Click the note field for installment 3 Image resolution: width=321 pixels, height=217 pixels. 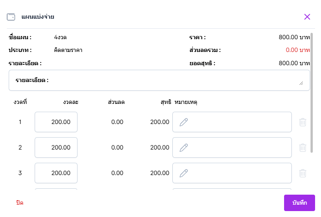point(237,173)
